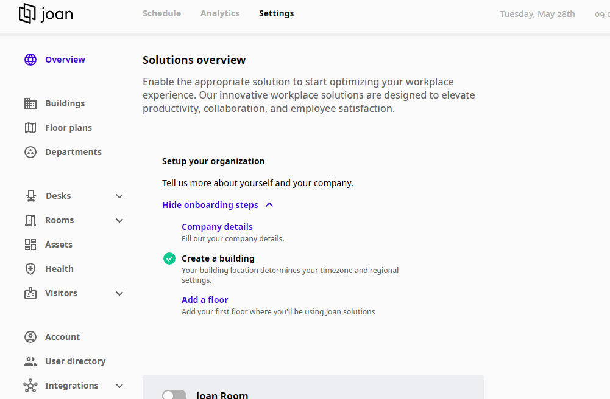The height and width of the screenshot is (399, 610).
Task: Click the Joan logo icon
Action: click(25, 13)
